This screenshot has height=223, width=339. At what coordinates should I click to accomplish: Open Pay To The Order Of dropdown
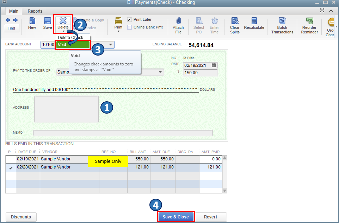[160, 72]
